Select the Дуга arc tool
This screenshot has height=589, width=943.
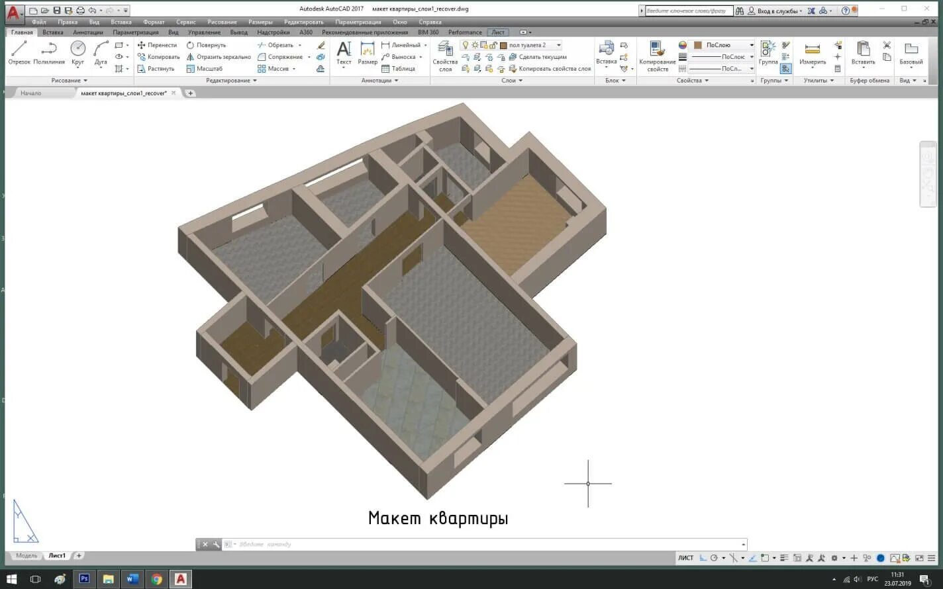point(101,53)
